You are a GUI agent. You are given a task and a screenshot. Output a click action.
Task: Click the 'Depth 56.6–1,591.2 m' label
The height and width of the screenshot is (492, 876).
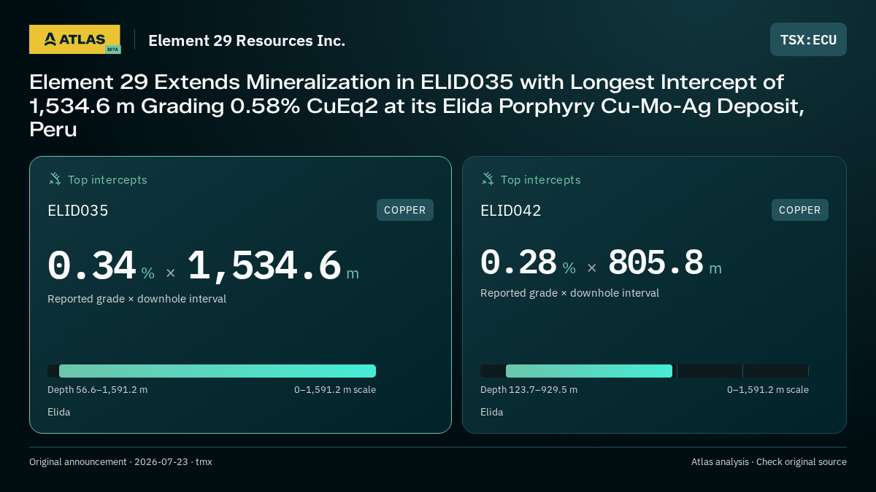point(98,390)
